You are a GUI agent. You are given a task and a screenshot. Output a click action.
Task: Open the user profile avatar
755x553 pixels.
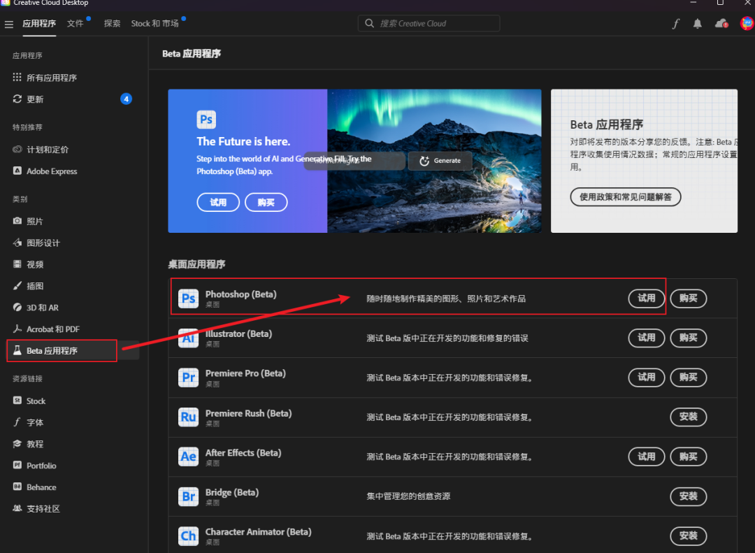tap(747, 23)
